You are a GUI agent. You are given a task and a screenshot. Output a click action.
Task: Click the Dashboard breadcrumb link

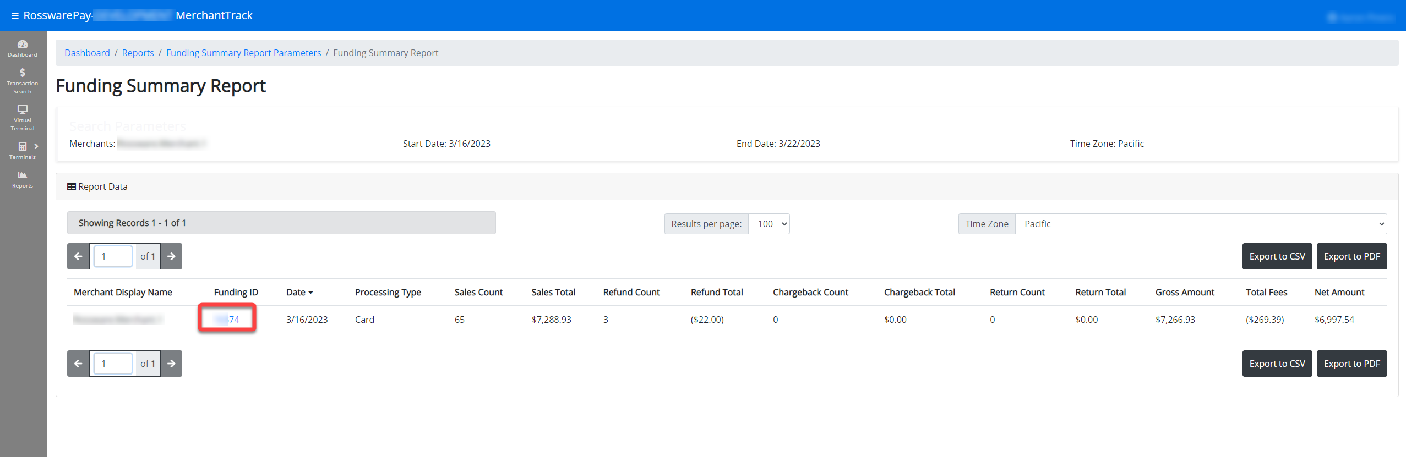point(87,53)
